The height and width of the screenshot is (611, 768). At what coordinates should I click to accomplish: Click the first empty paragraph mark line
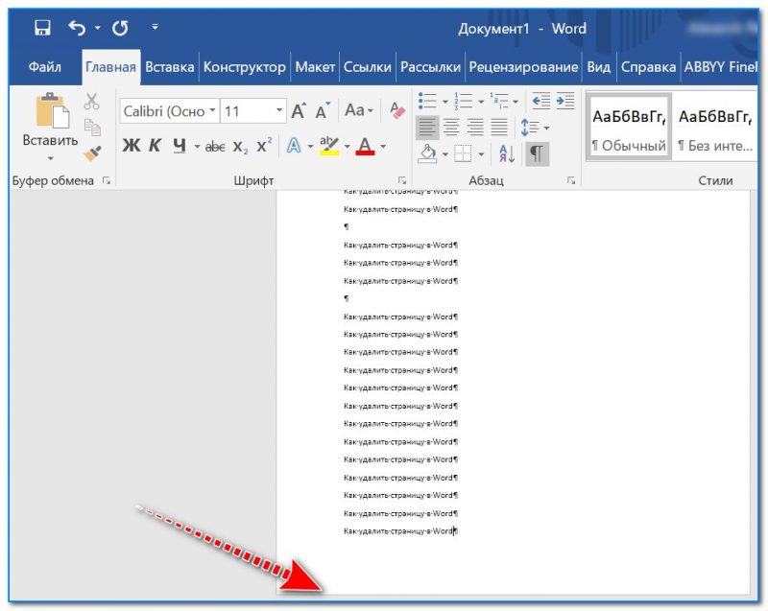pos(347,226)
